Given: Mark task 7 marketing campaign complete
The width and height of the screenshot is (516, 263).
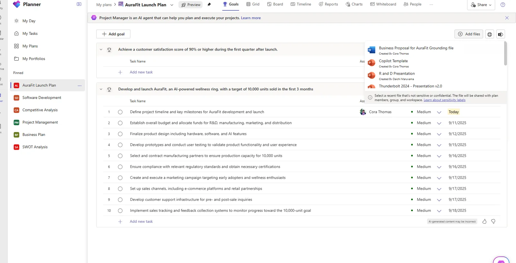Looking at the screenshot, I should 120,178.
